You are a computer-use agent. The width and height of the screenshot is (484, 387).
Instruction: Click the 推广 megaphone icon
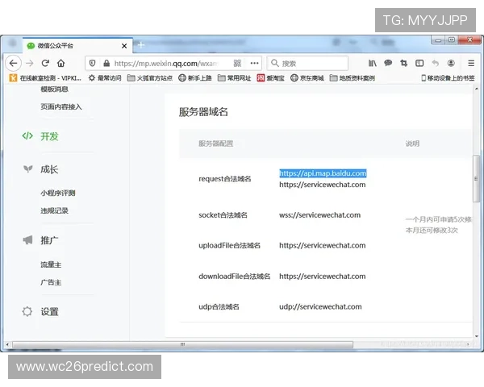click(x=27, y=240)
